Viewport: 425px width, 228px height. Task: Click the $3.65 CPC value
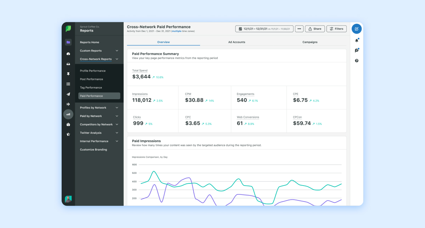193,123
